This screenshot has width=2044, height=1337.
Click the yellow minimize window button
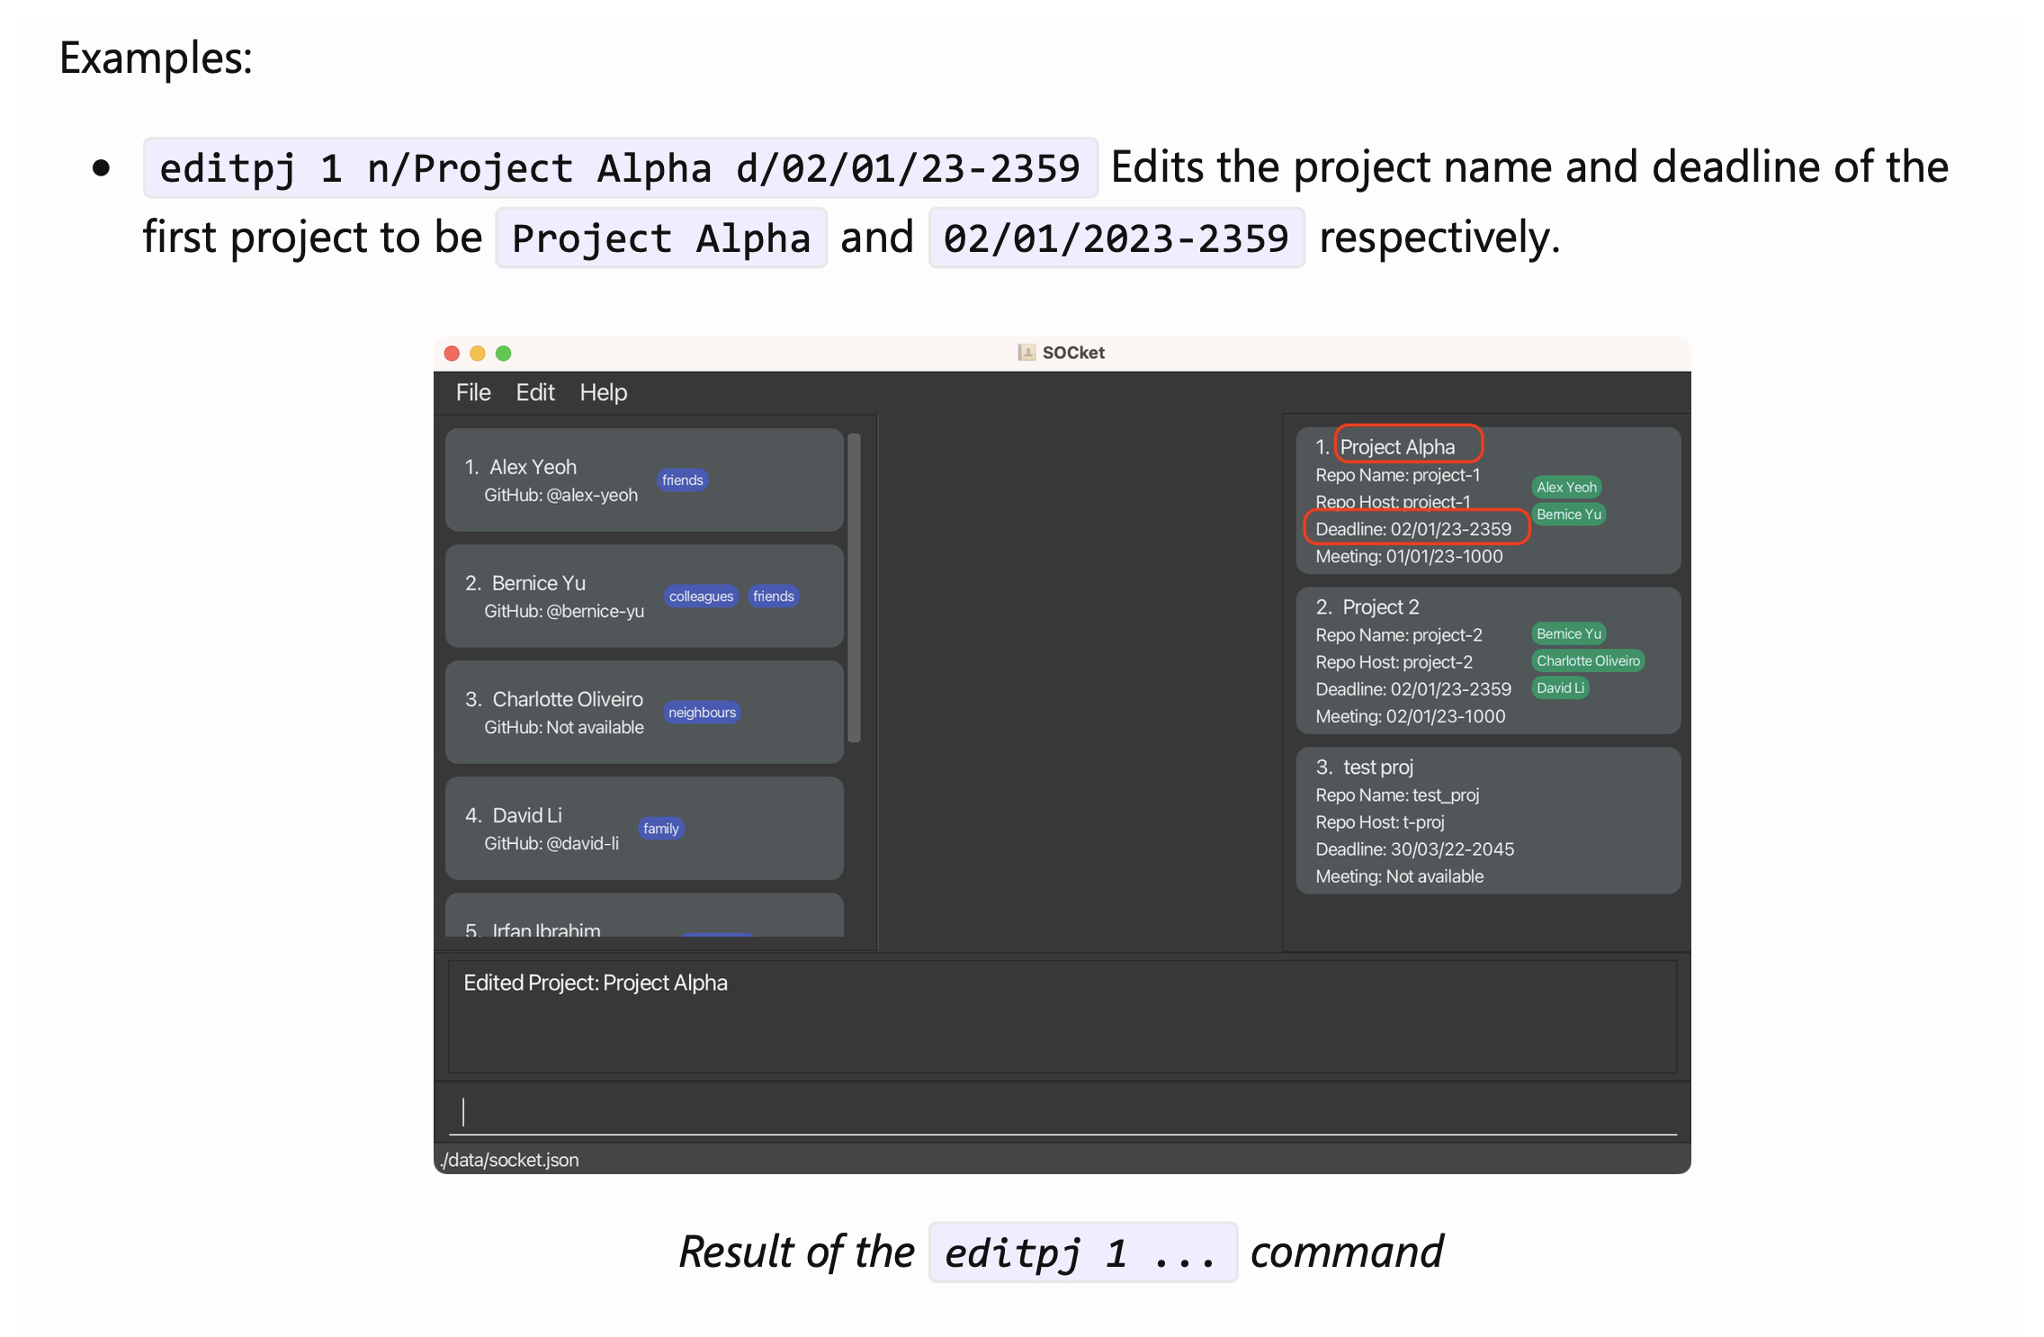click(478, 354)
